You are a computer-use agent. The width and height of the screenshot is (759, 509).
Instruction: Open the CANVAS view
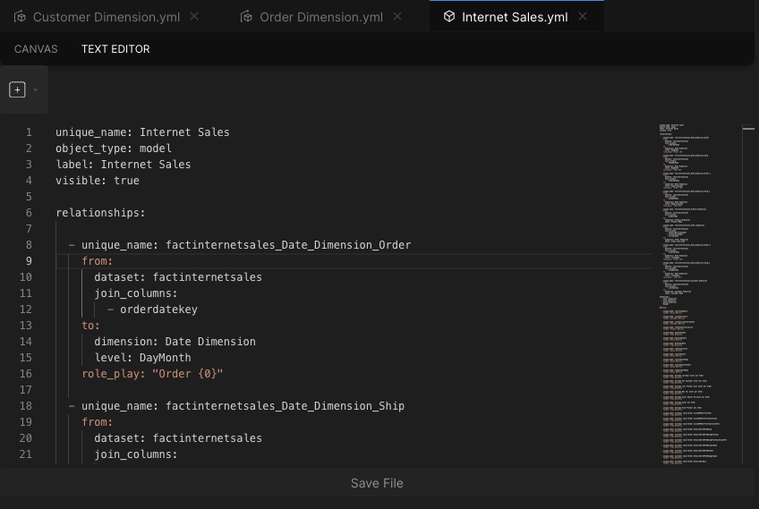pyautogui.click(x=36, y=49)
